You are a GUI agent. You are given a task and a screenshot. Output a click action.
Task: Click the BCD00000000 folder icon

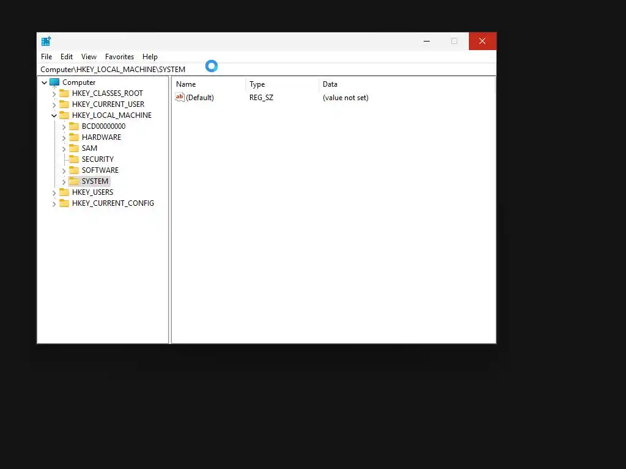coord(74,126)
